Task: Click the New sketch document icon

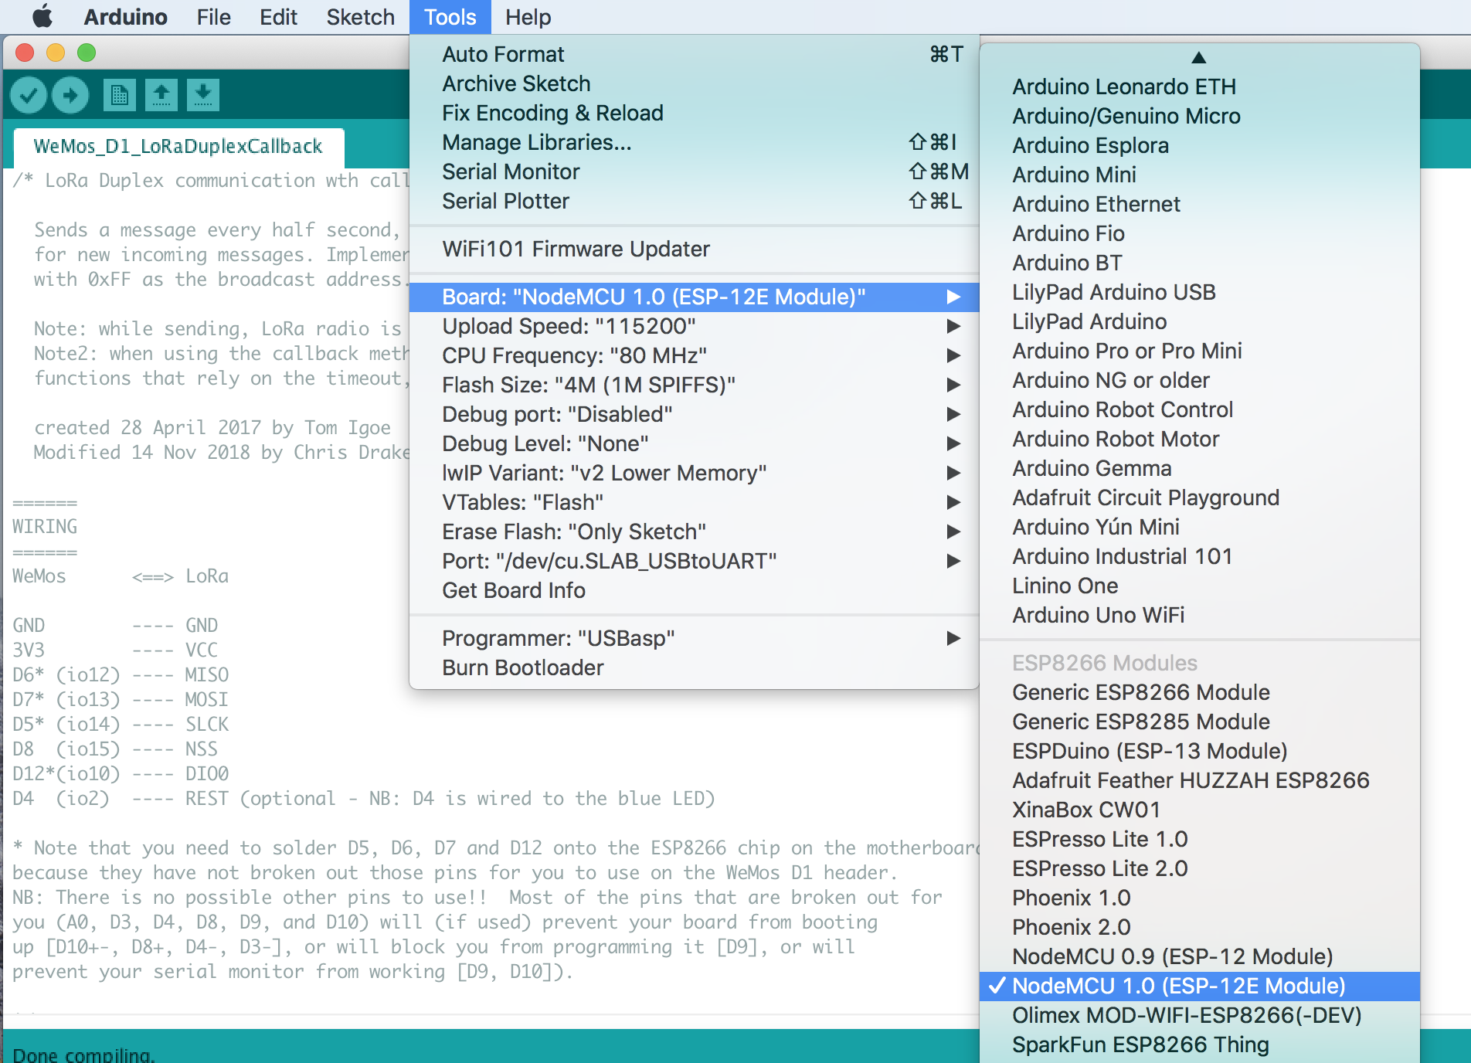Action: (x=120, y=95)
